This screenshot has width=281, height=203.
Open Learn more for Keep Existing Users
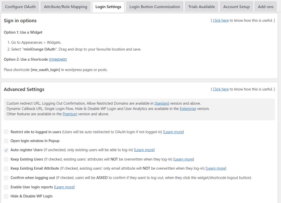(184, 159)
